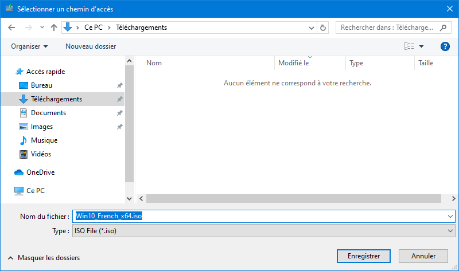This screenshot has height=271, width=459.
Task: Click the pin icon next to Bureau
Action: (x=119, y=85)
